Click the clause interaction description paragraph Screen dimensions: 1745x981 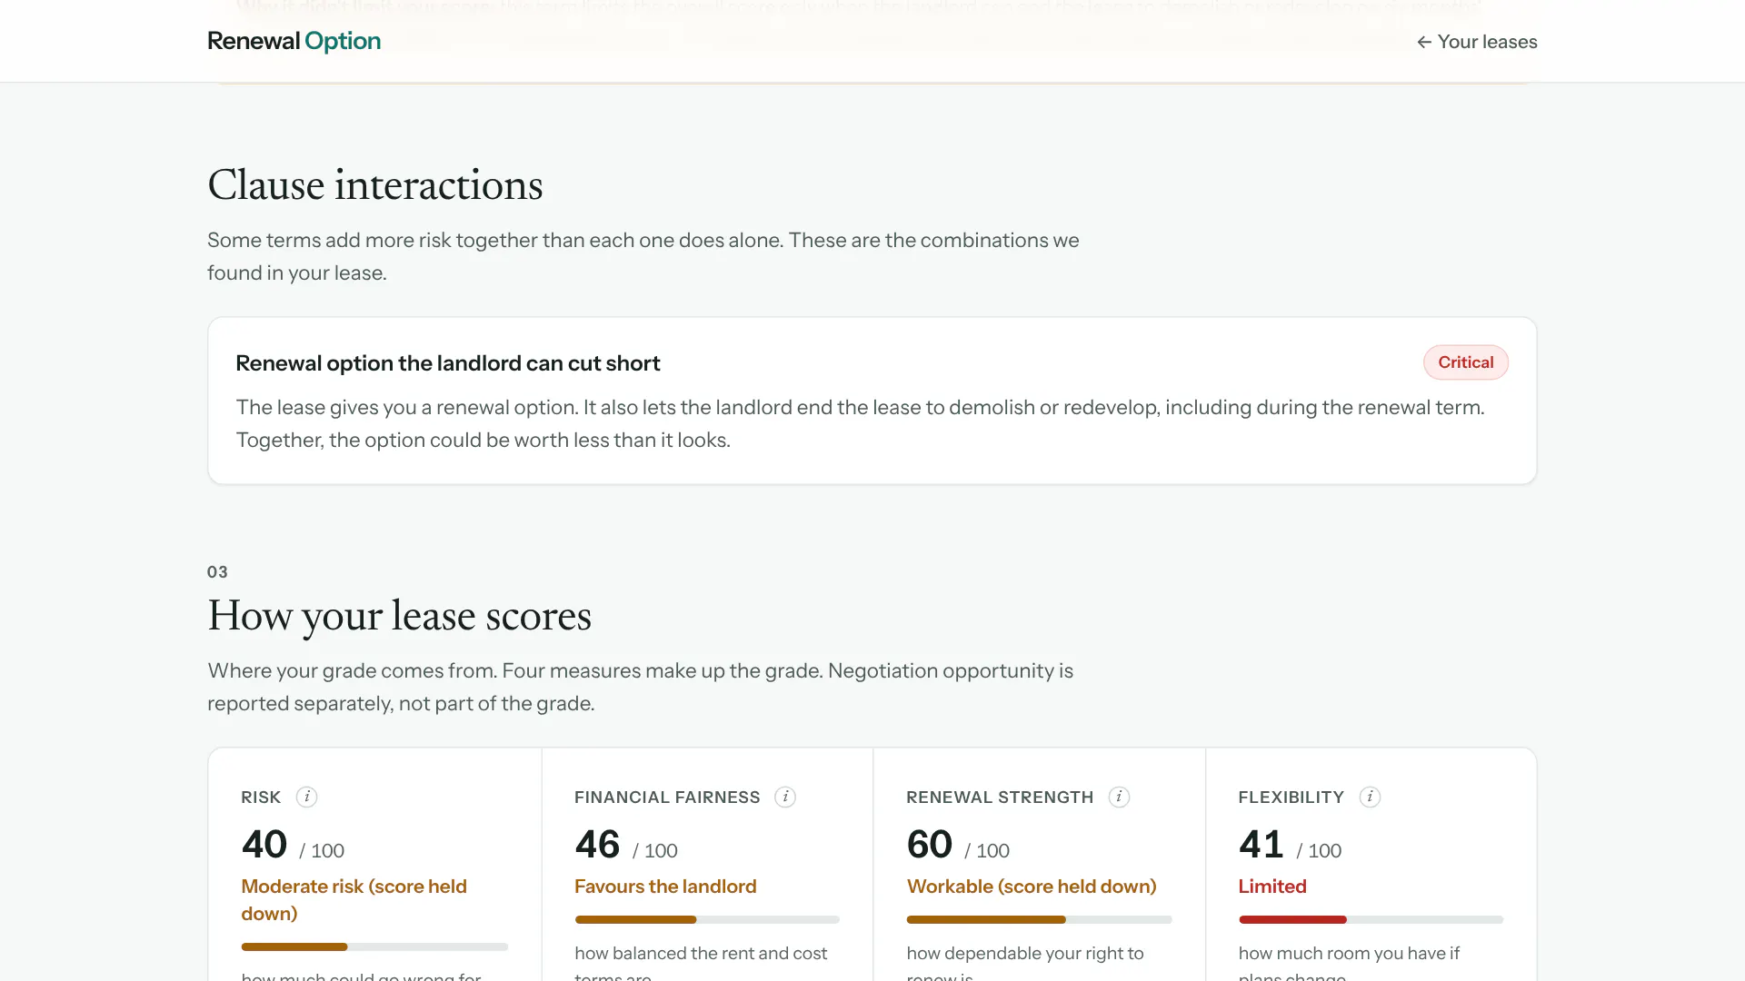[860, 423]
